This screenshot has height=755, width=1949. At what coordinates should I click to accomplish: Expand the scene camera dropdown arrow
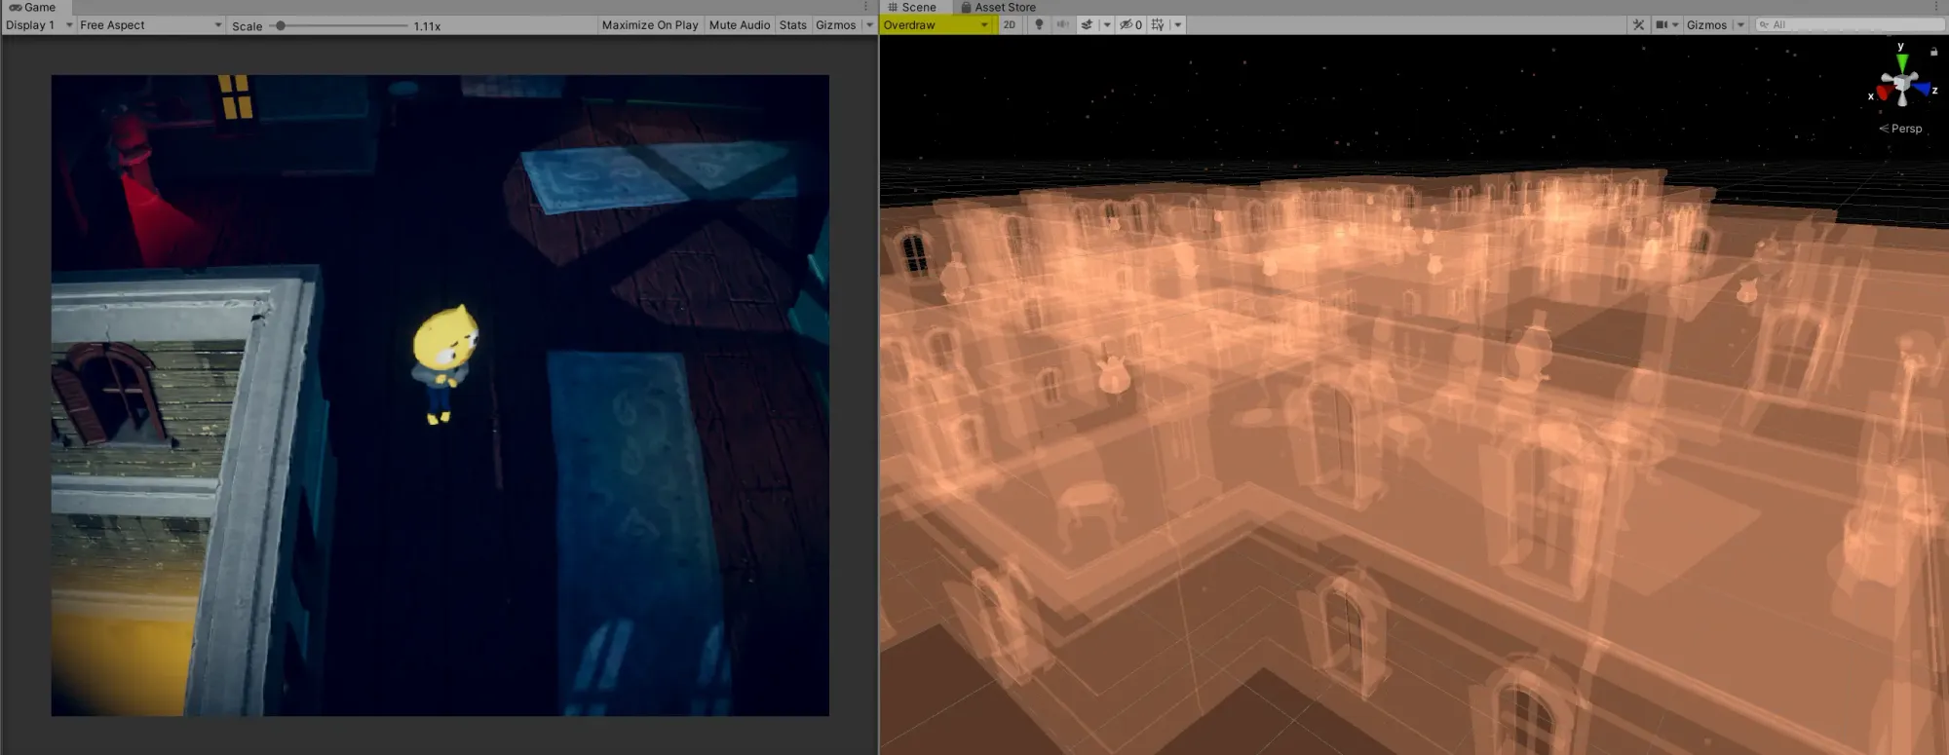point(1675,25)
